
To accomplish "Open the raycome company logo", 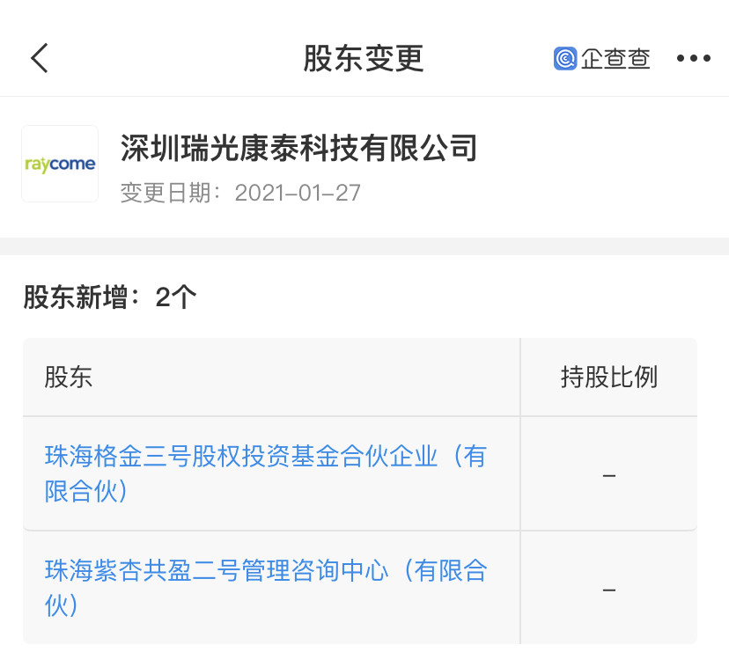I will [x=60, y=164].
